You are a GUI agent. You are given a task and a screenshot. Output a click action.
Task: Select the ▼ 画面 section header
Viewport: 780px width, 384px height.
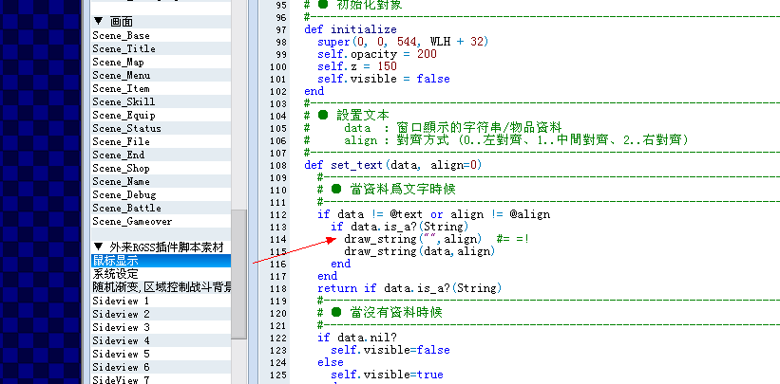click(162, 22)
